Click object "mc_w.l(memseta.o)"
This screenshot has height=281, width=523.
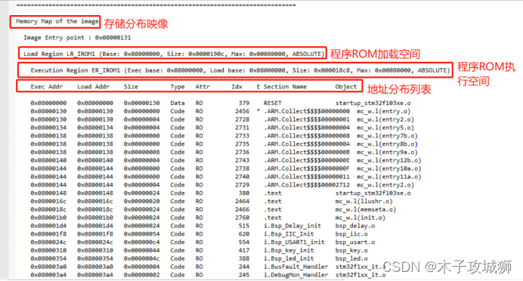(x=366, y=209)
